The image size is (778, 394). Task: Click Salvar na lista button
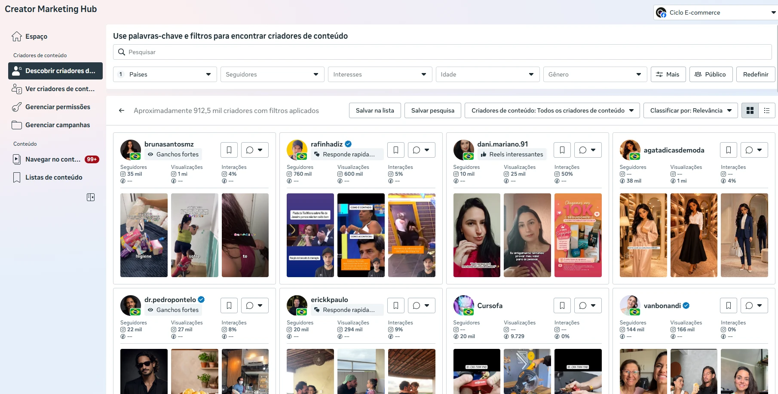pos(375,110)
